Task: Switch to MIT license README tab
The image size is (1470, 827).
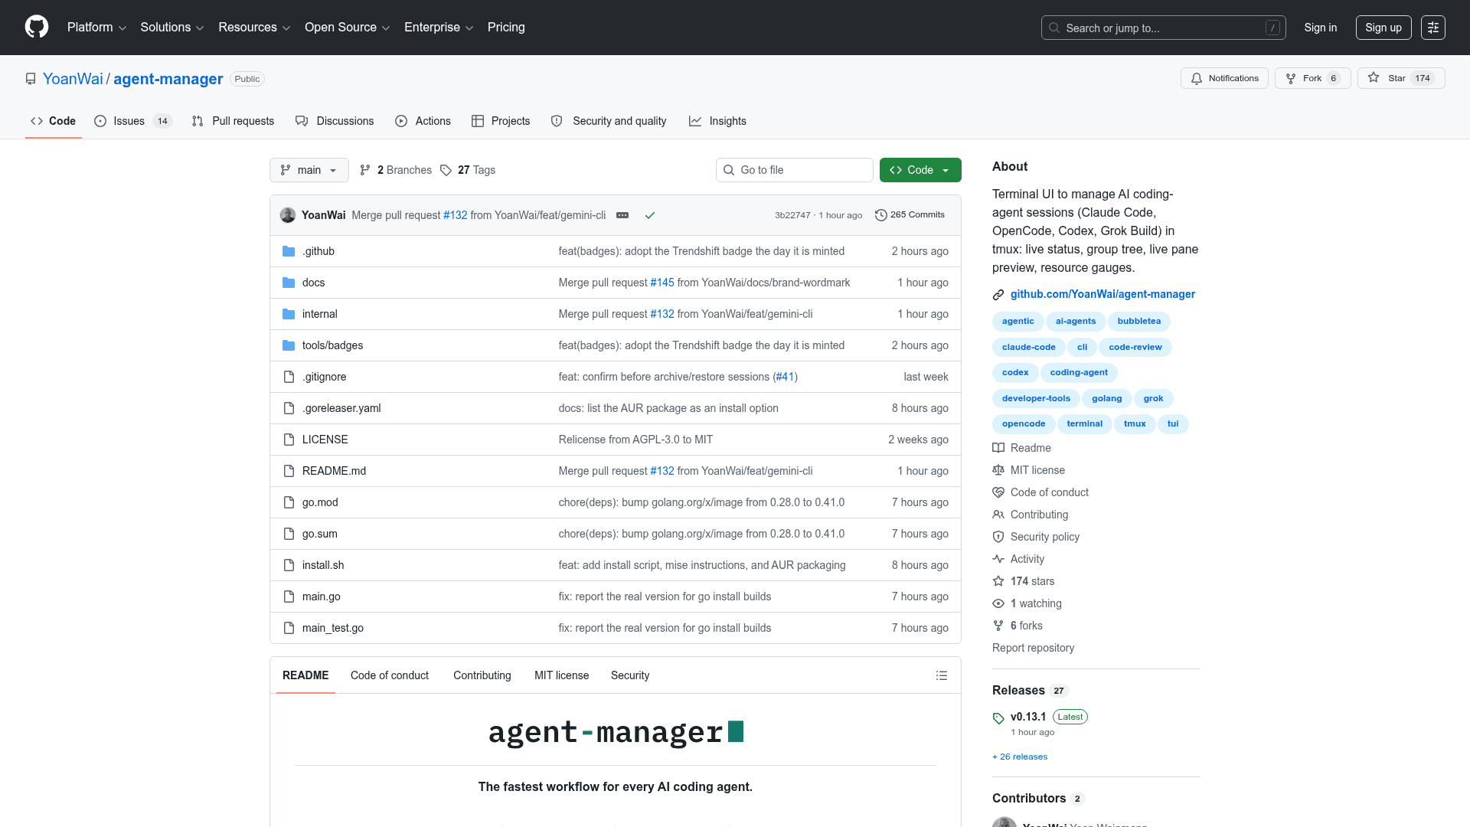Action: click(562, 675)
